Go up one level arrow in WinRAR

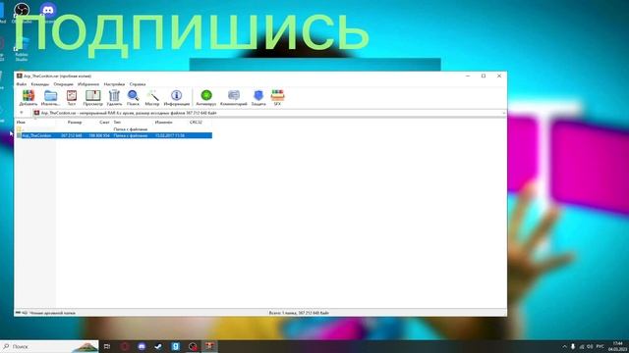[x=22, y=113]
